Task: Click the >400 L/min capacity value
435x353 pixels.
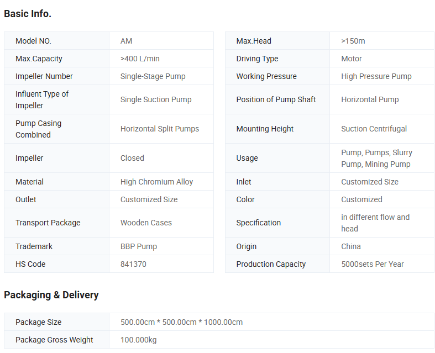Action: pyautogui.click(x=140, y=59)
